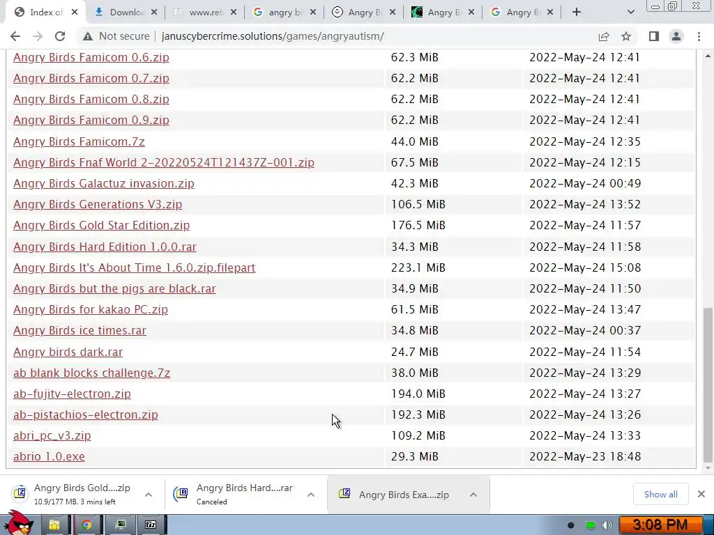Click the 3:08 PM taskbar clock
The height and width of the screenshot is (535, 714).
(x=660, y=525)
